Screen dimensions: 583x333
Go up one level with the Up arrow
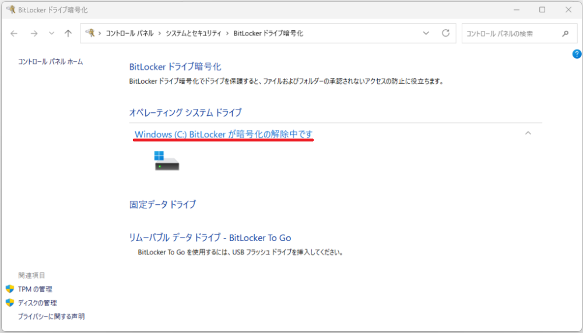tap(68, 34)
